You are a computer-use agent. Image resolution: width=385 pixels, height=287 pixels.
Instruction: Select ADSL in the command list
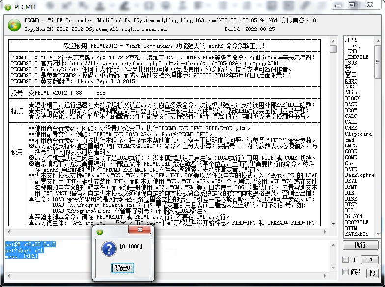click(351, 86)
